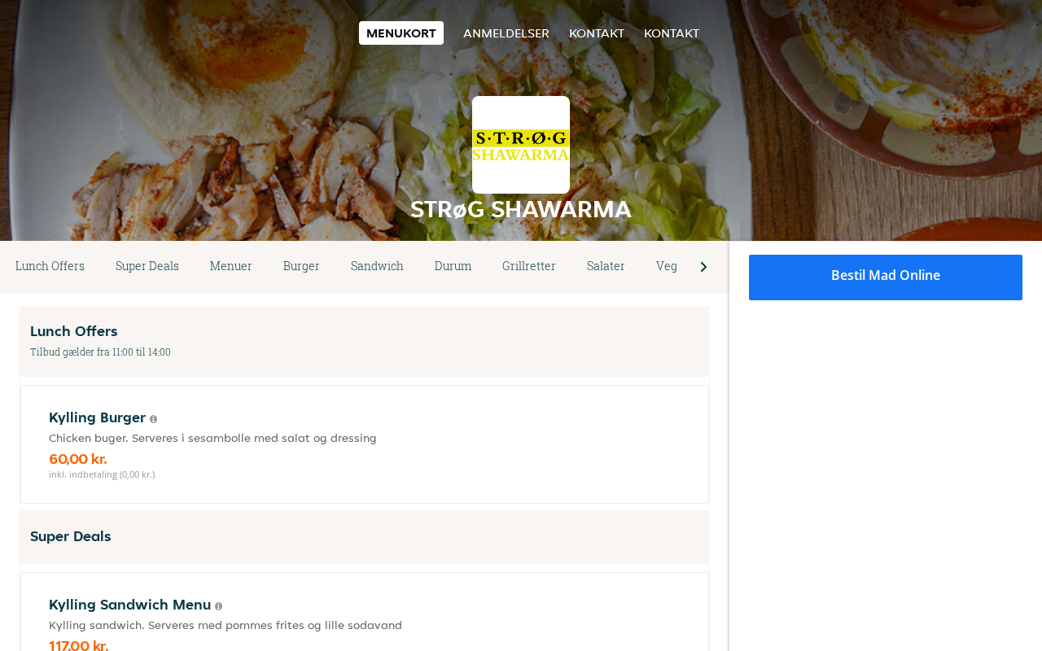Open the first KONTAKT nav link
This screenshot has height=651, width=1042.
click(597, 33)
